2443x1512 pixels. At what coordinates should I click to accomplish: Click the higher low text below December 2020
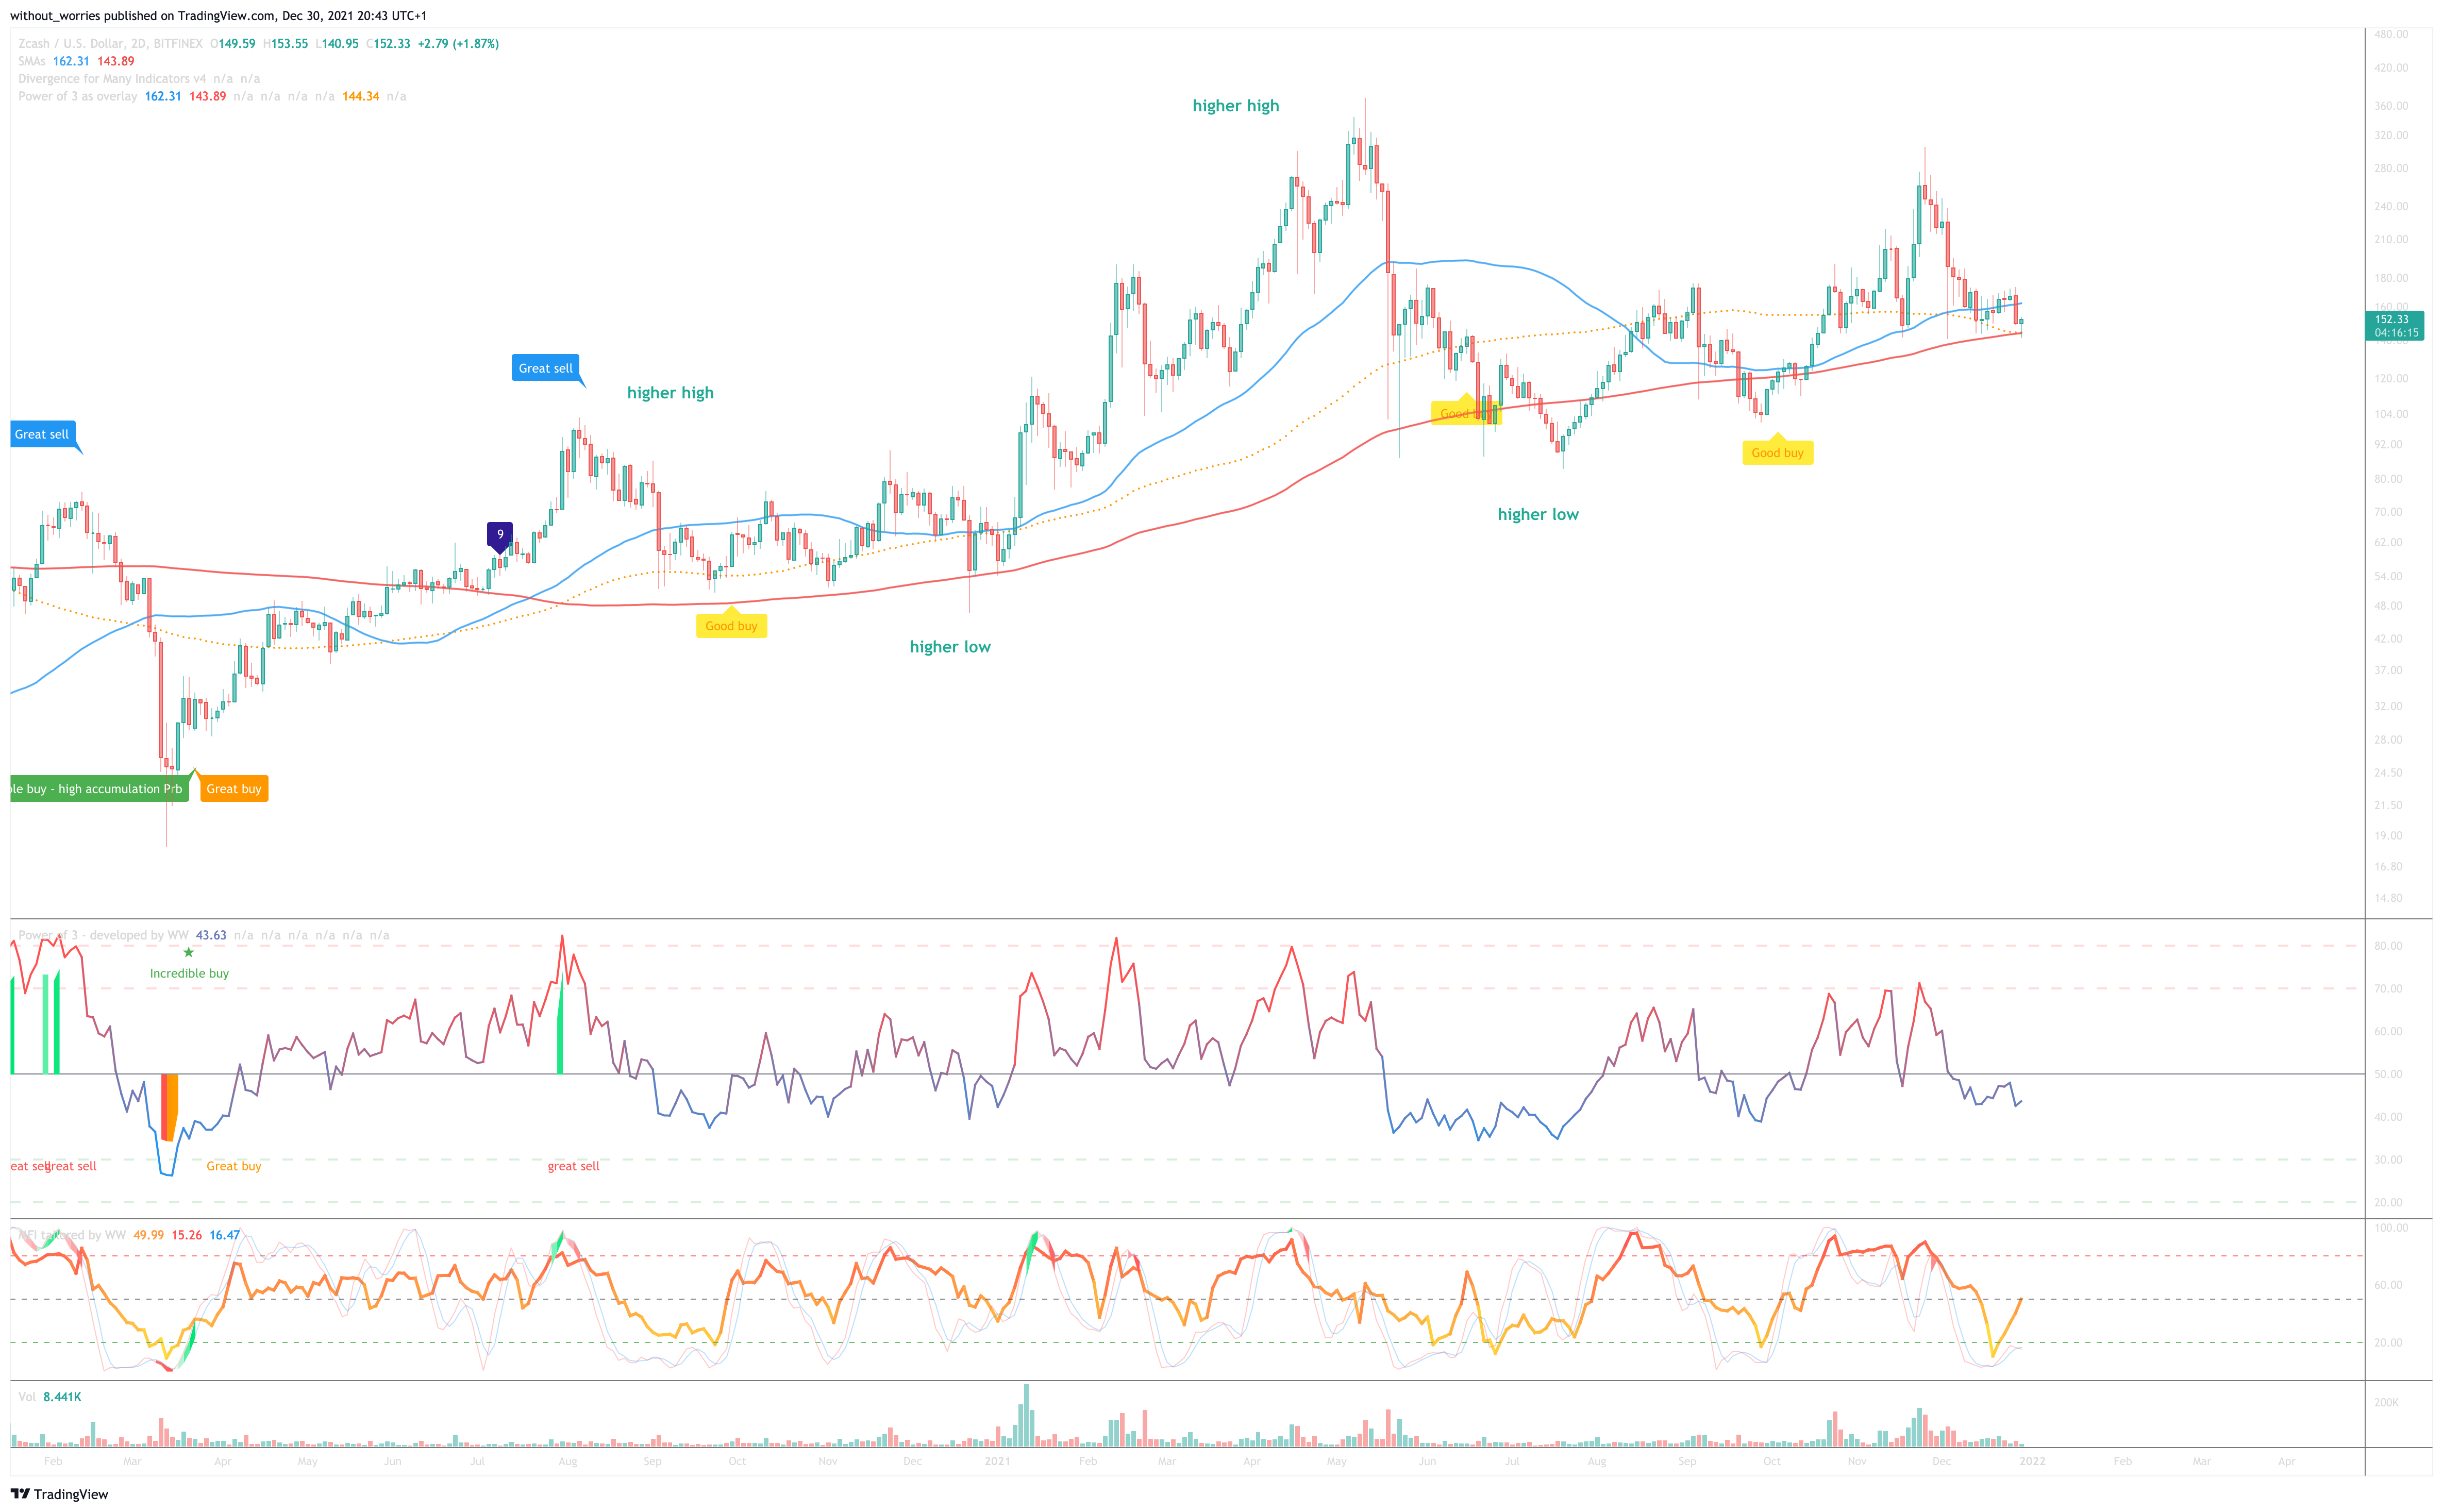(950, 647)
